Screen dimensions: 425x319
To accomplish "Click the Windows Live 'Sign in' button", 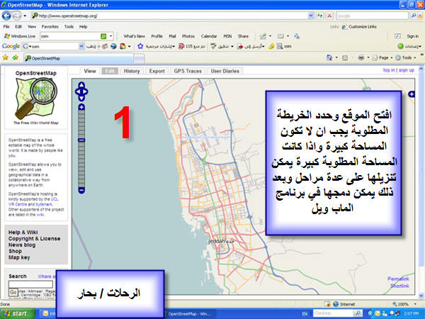I will coord(412,36).
